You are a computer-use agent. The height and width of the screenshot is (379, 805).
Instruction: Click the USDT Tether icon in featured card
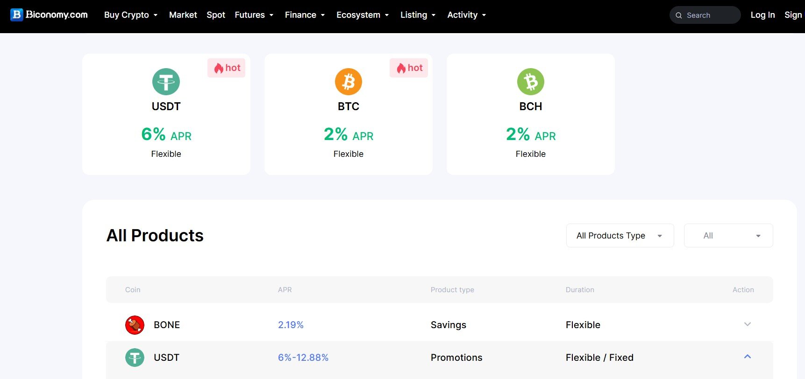click(x=166, y=82)
